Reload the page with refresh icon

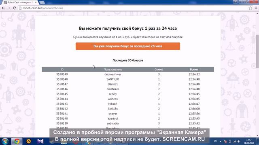14,8
